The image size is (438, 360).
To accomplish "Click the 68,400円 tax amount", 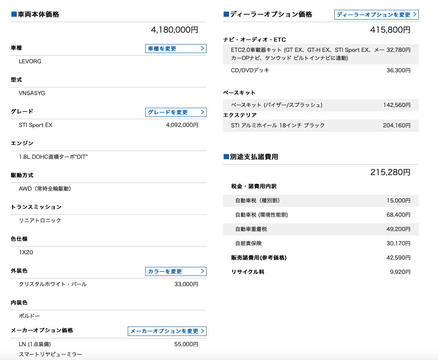I will tap(399, 215).
